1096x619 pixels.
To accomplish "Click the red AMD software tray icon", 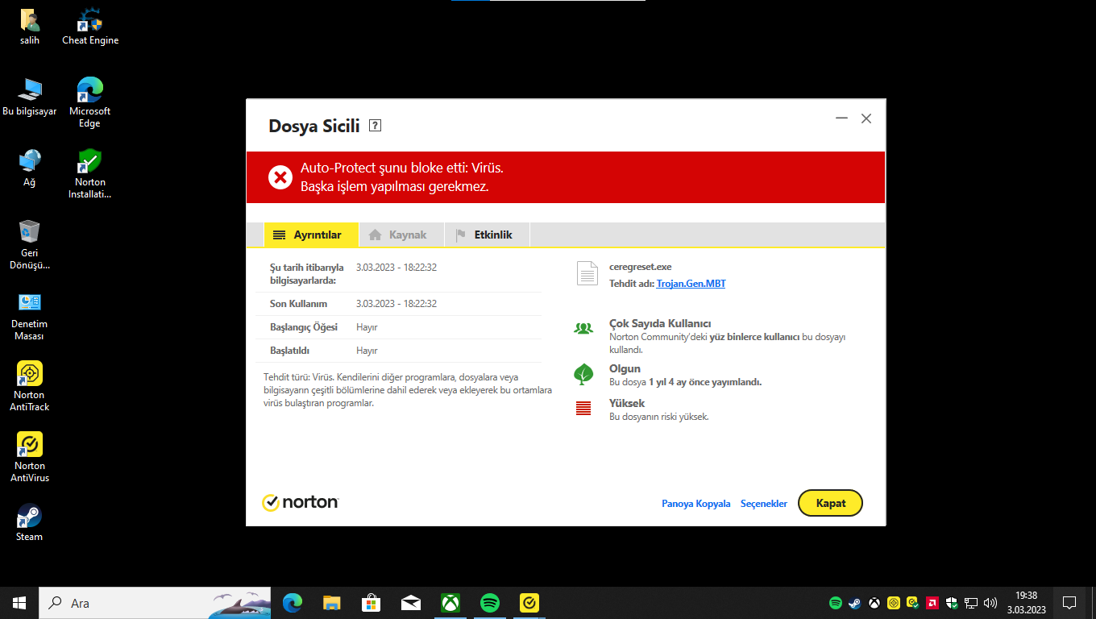I will [x=932, y=603].
